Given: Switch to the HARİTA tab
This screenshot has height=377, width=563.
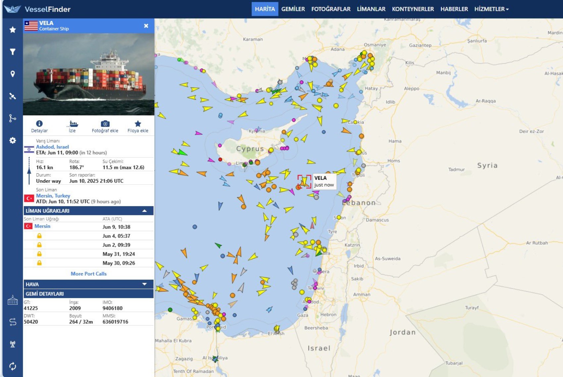Looking at the screenshot, I should pyautogui.click(x=265, y=9).
